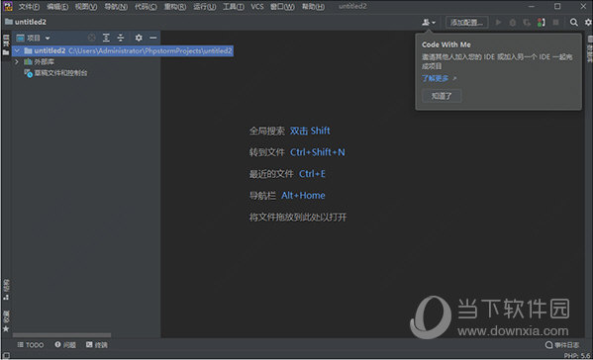The height and width of the screenshot is (360, 593).
Task: Click the untitled2 breadcrumb in navigation bar
Action: (x=26, y=22)
